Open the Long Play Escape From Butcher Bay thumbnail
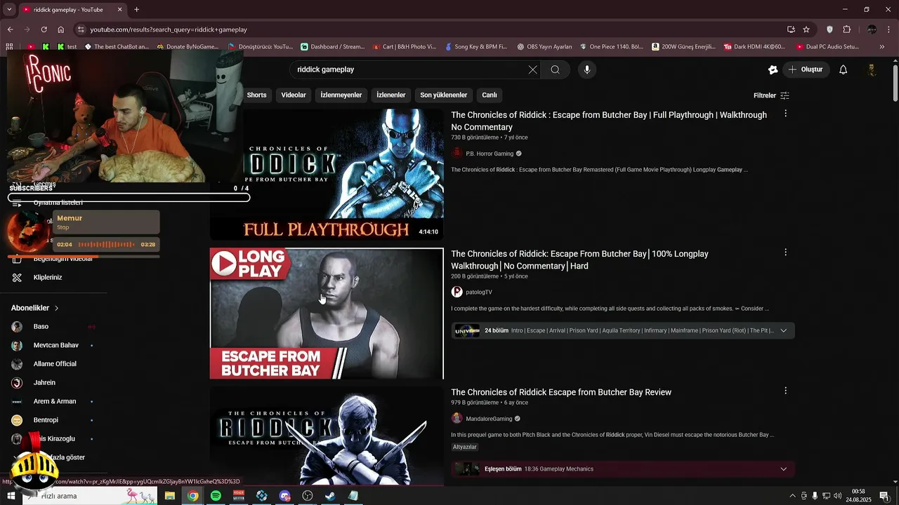The image size is (899, 505). pos(327,314)
